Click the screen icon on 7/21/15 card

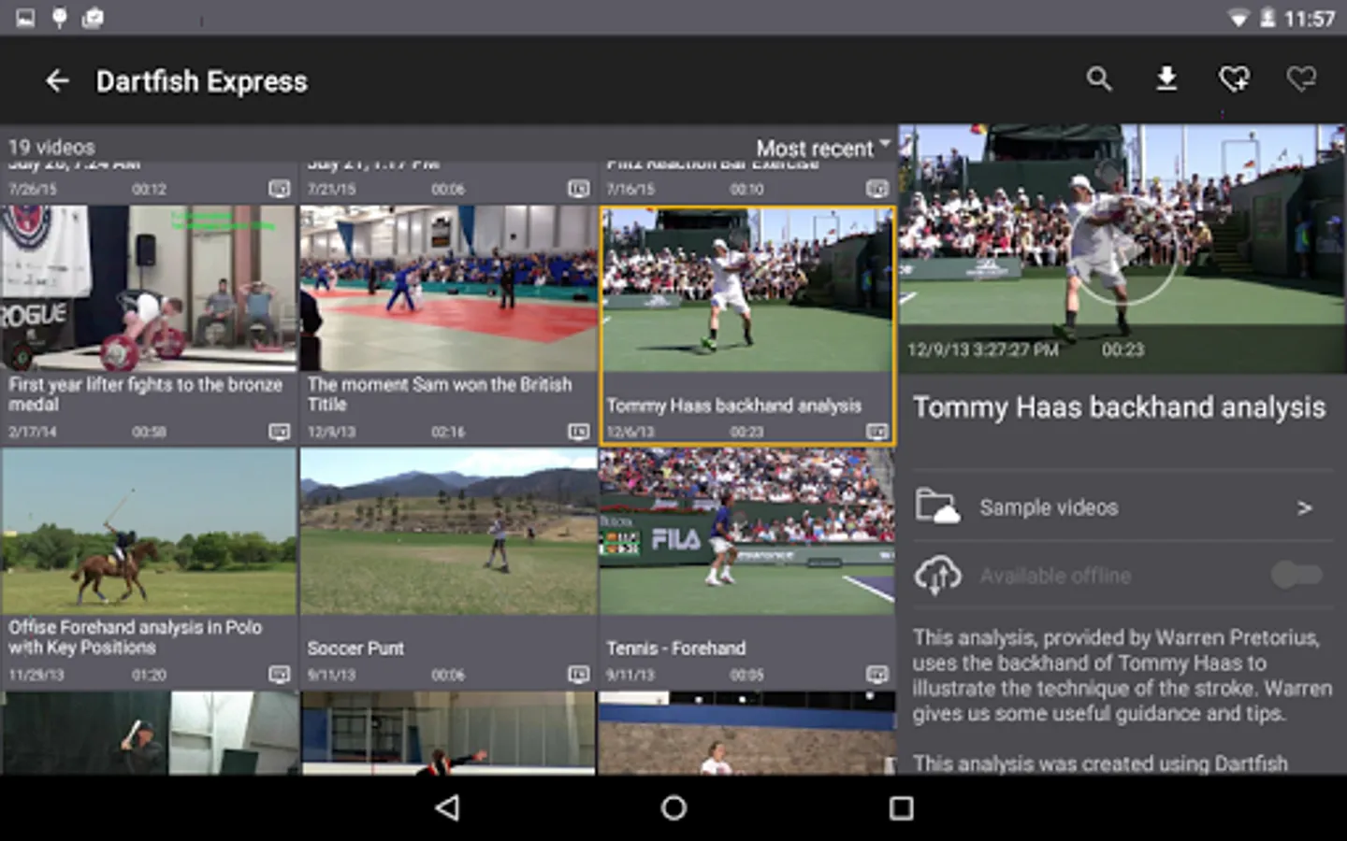[579, 189]
